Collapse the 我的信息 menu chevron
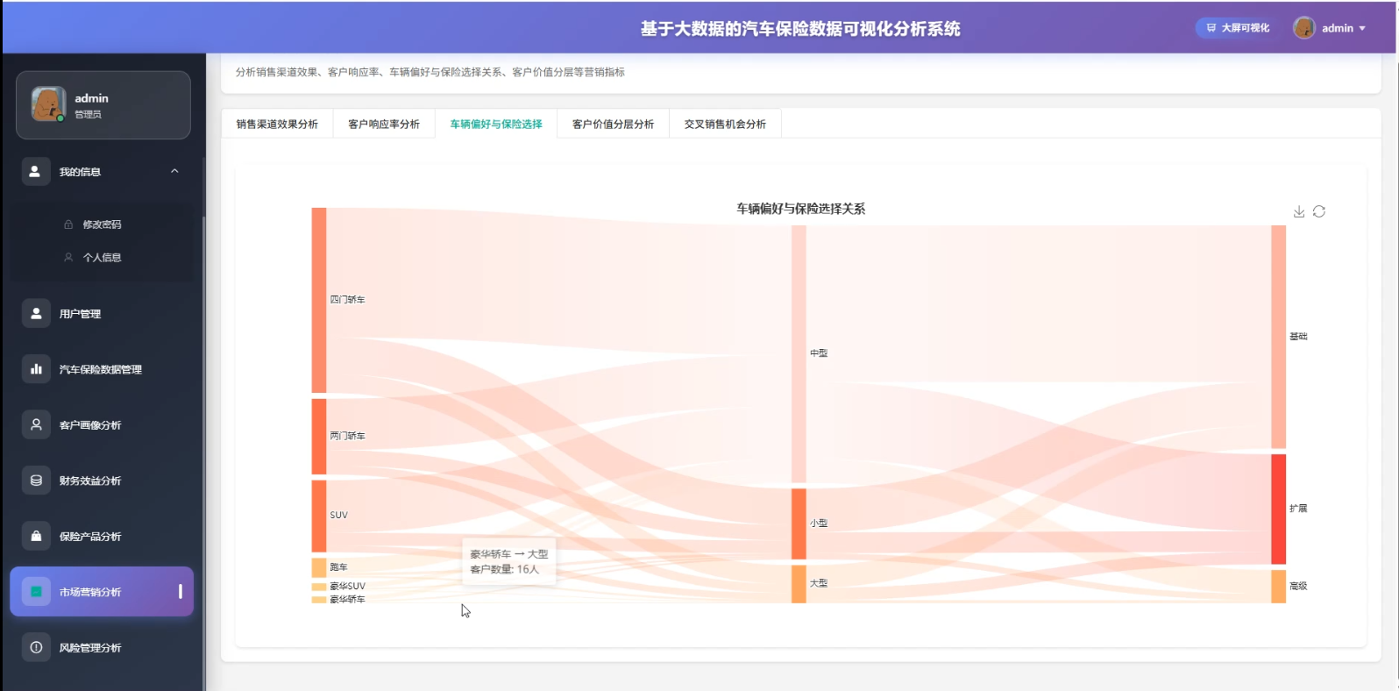The height and width of the screenshot is (691, 1399). click(174, 171)
